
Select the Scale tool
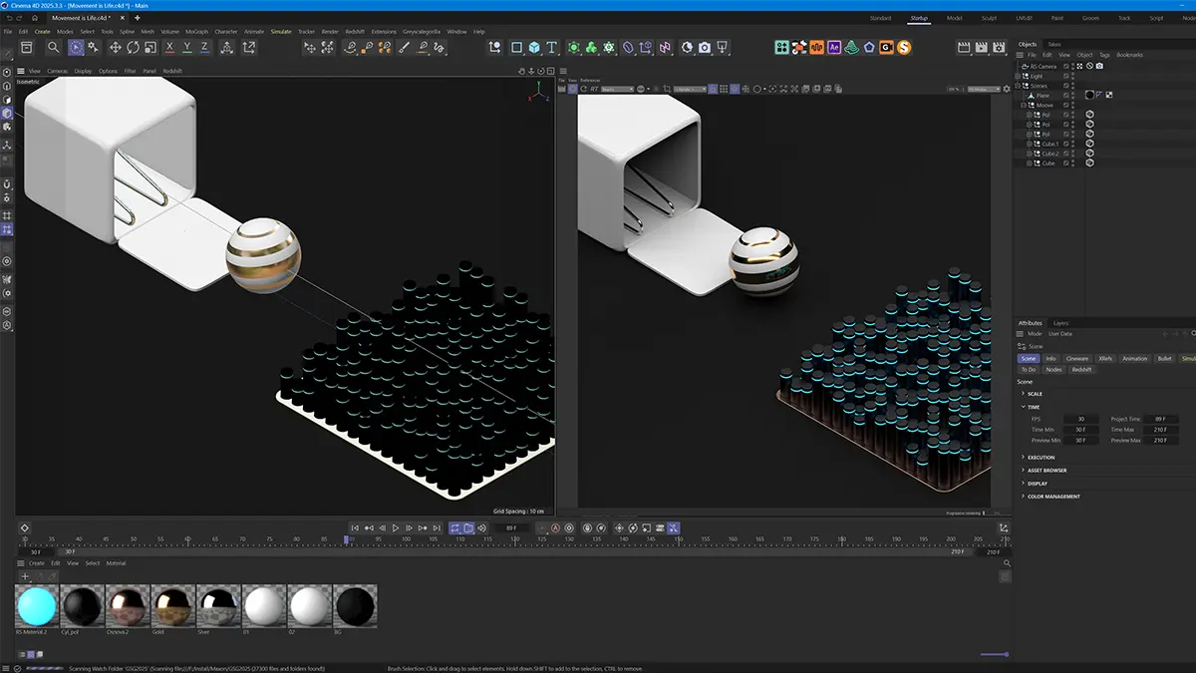151,47
